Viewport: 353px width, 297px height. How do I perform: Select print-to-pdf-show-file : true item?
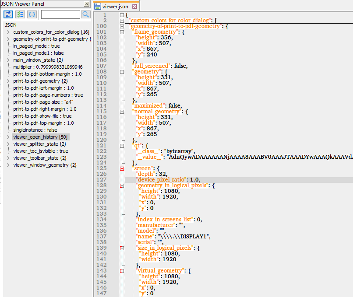click(42, 116)
